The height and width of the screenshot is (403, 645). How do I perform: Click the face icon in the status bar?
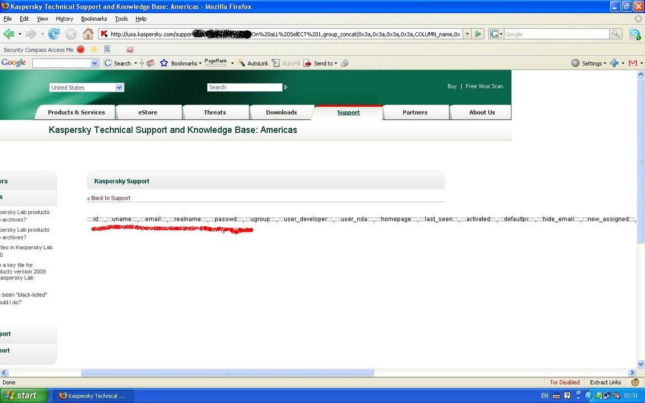coord(635,382)
